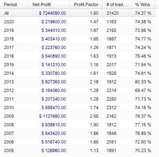Sort by the Net Profit column header

click(x=49, y=4)
